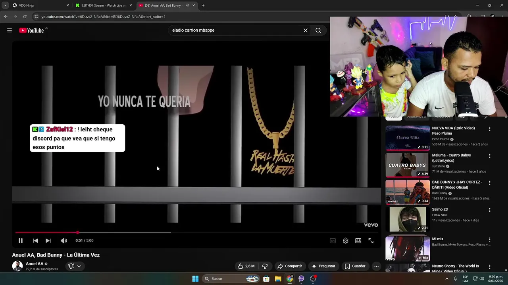Open Chrome from the taskbar

pos(290,279)
